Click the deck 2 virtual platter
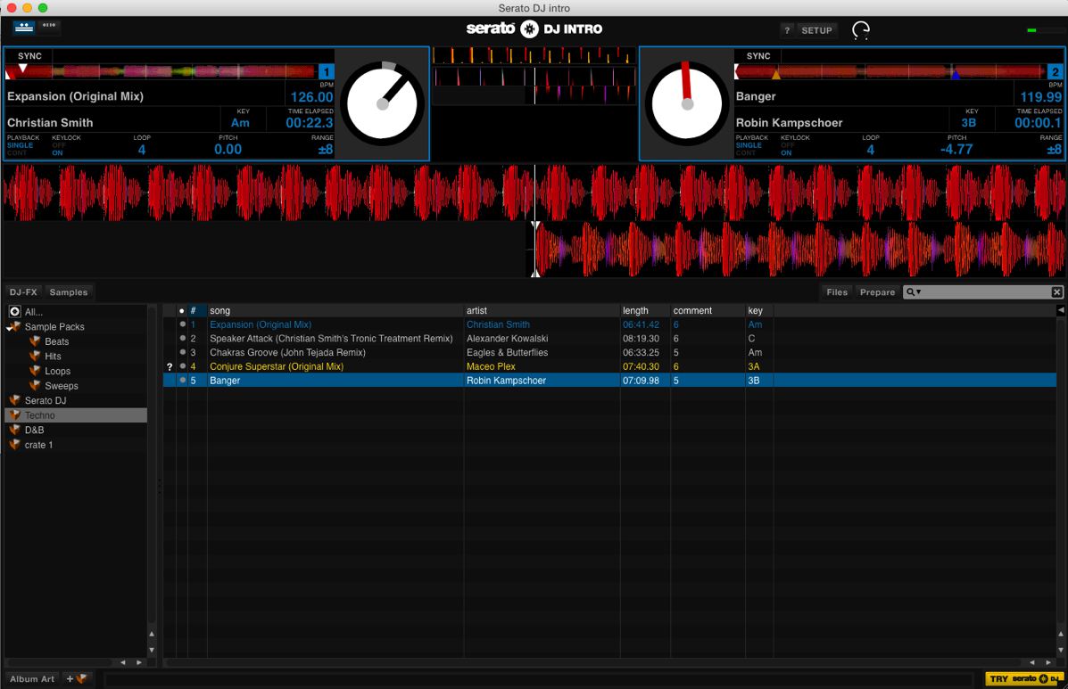 point(687,104)
